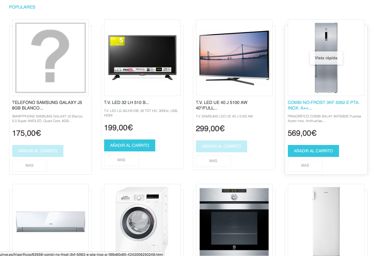
Task: Add the 199,00€ LG TV to cart
Action: 130,145
